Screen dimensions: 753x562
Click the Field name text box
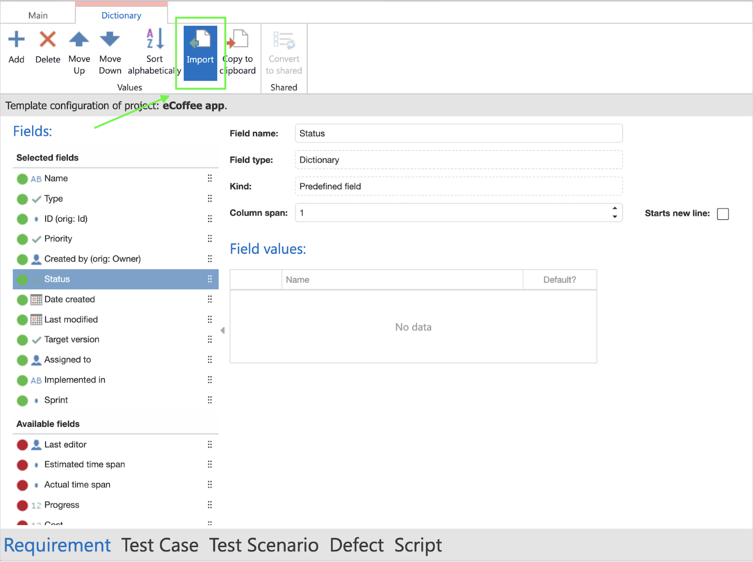pos(458,133)
